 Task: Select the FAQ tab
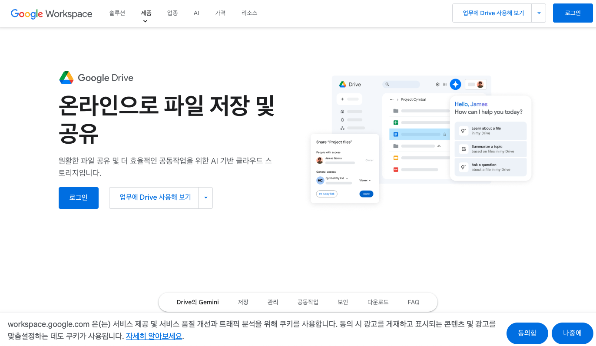[x=414, y=302]
